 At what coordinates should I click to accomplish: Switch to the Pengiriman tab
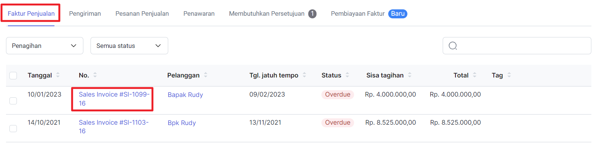(85, 13)
